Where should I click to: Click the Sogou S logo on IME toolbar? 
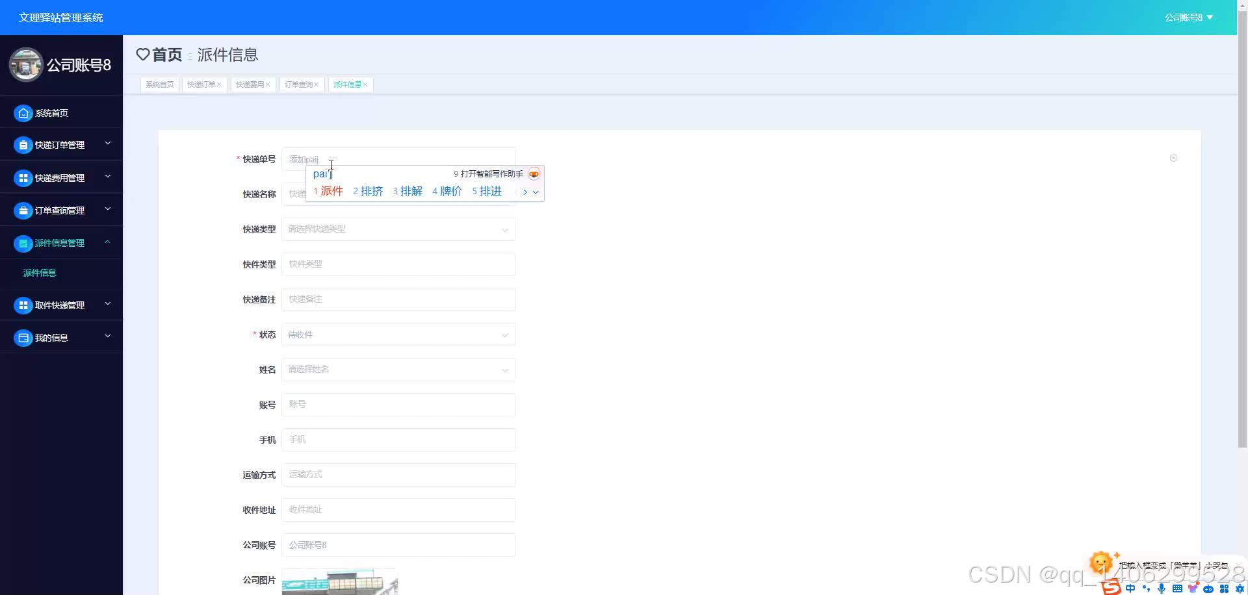point(1111,588)
